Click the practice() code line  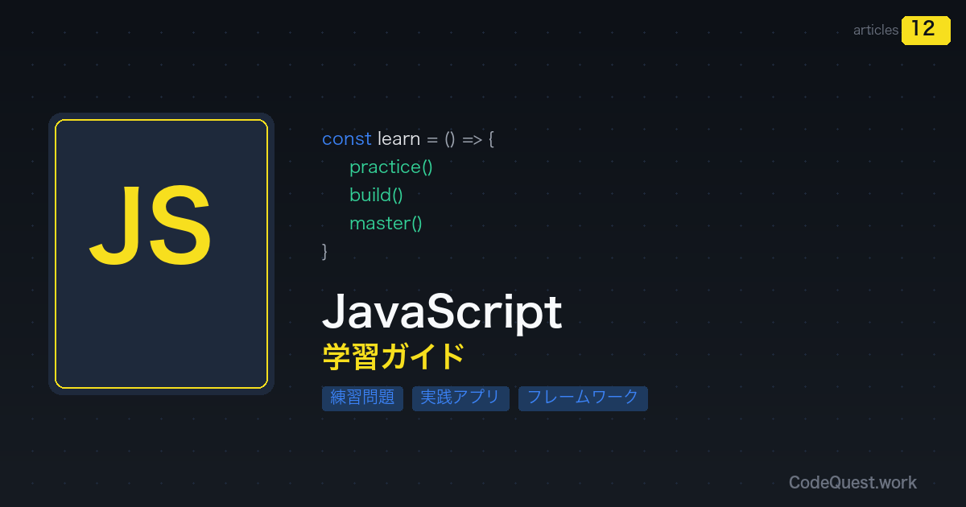pos(391,167)
